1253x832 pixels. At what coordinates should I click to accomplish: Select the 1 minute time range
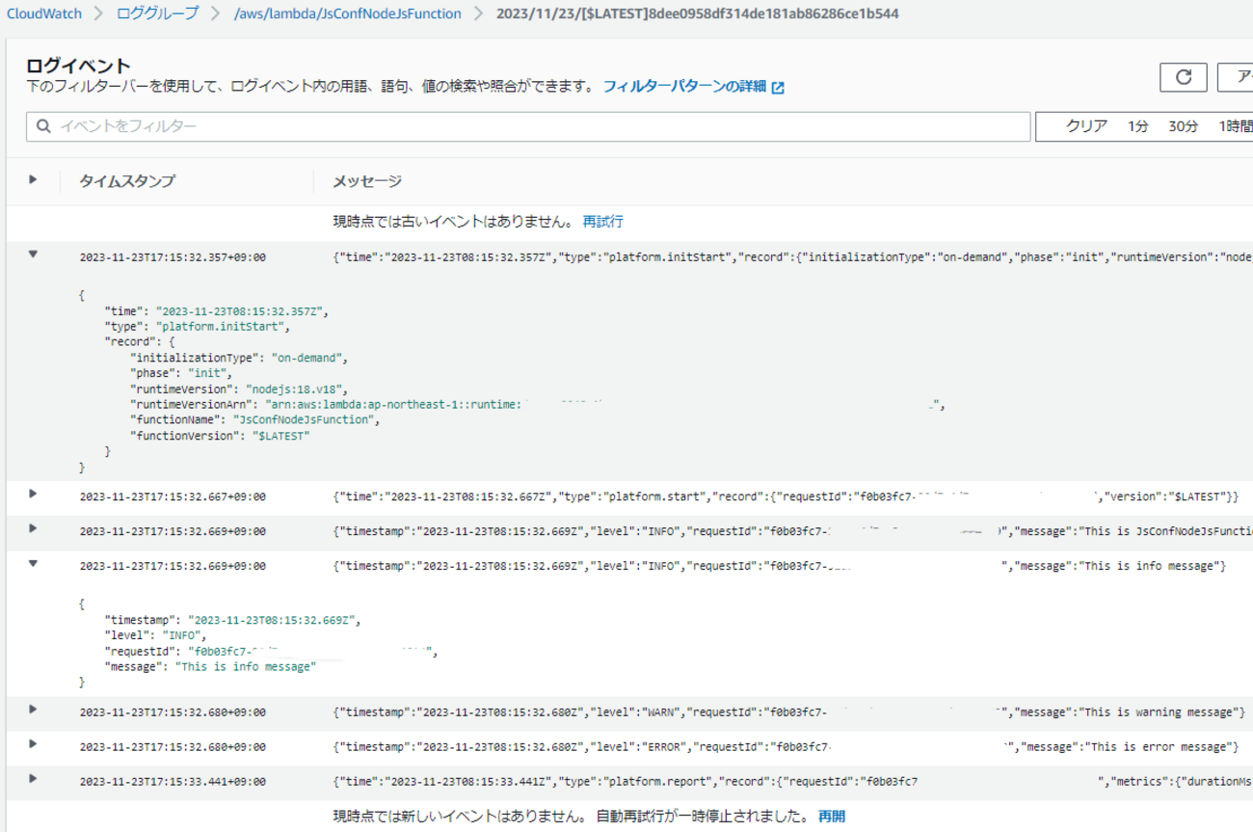click(x=1138, y=126)
